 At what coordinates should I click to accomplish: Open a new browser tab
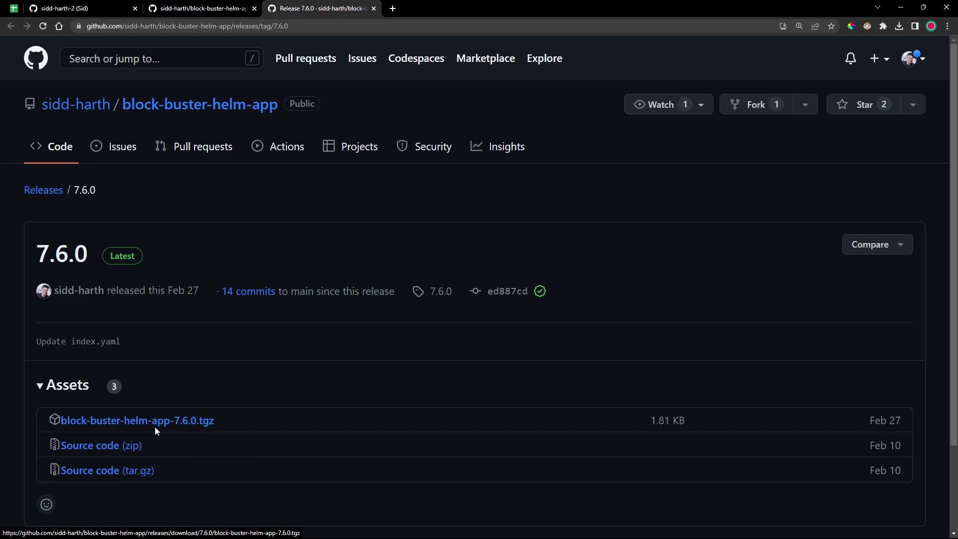pos(393,8)
